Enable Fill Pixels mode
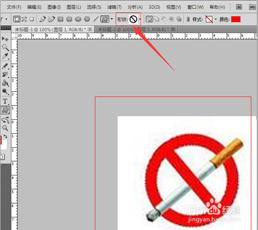This screenshot has width=258, height=230. (31, 19)
